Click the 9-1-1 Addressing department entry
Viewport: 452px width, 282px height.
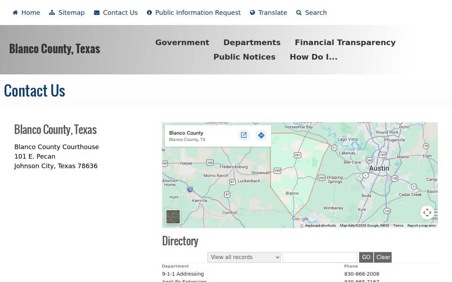coord(183,274)
